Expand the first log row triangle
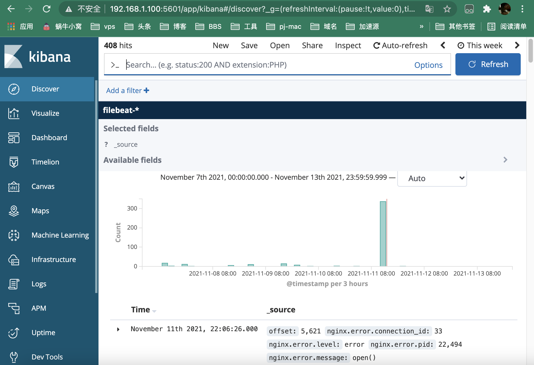This screenshot has height=365, width=534. coord(118,329)
